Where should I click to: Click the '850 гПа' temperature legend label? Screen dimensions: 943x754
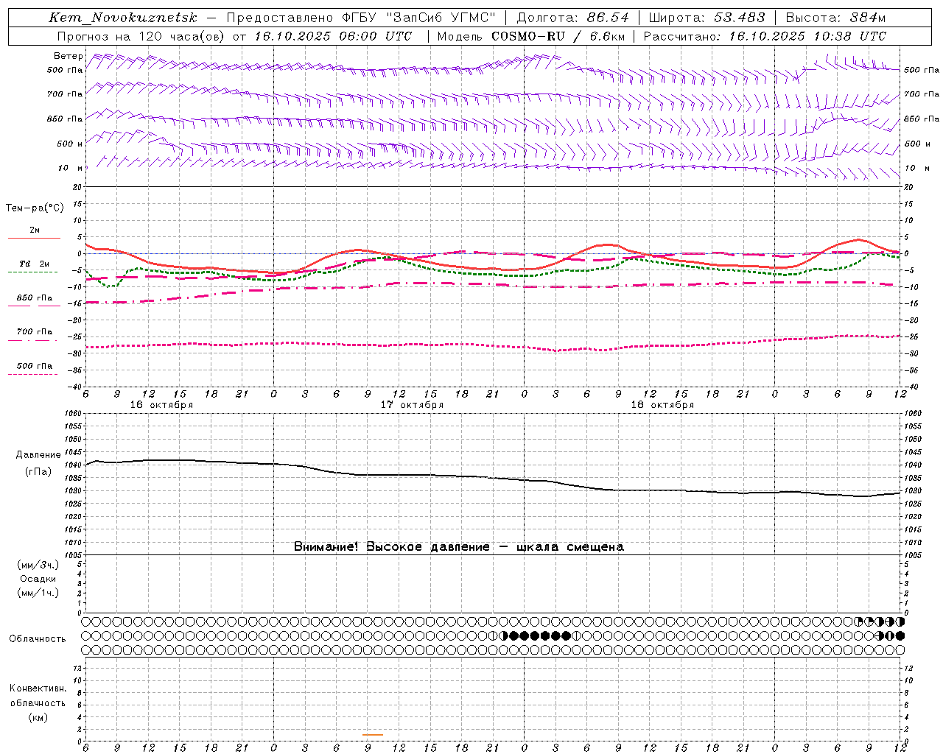35,298
